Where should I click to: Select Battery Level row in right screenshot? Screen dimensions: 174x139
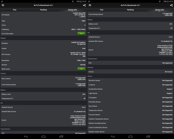[x=130, y=24]
